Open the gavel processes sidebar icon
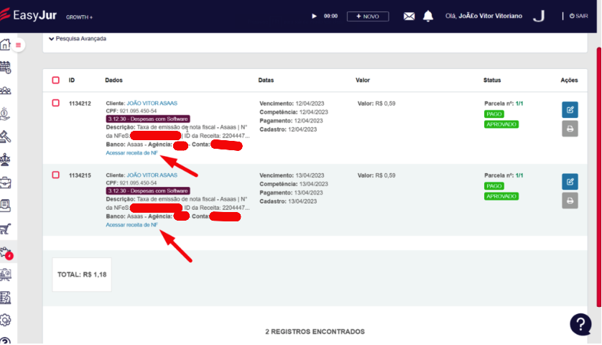The width and height of the screenshot is (602, 345). 5,137
